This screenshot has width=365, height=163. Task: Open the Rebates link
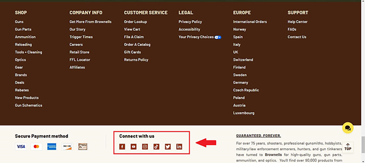coord(22,90)
